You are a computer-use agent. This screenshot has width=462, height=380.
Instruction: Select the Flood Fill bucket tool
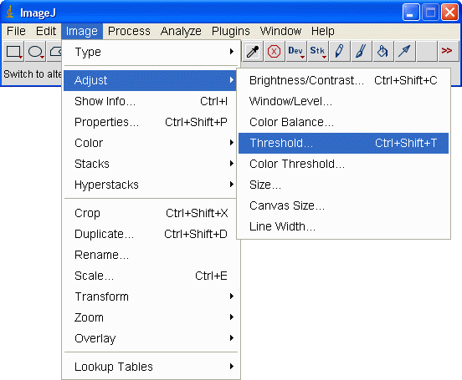(x=383, y=52)
